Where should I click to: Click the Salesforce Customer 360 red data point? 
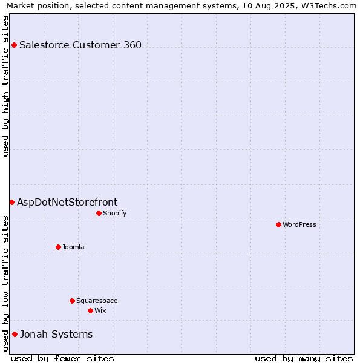point(14,45)
